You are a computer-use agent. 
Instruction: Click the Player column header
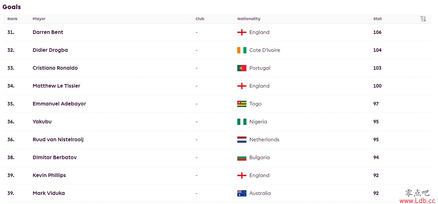(39, 19)
